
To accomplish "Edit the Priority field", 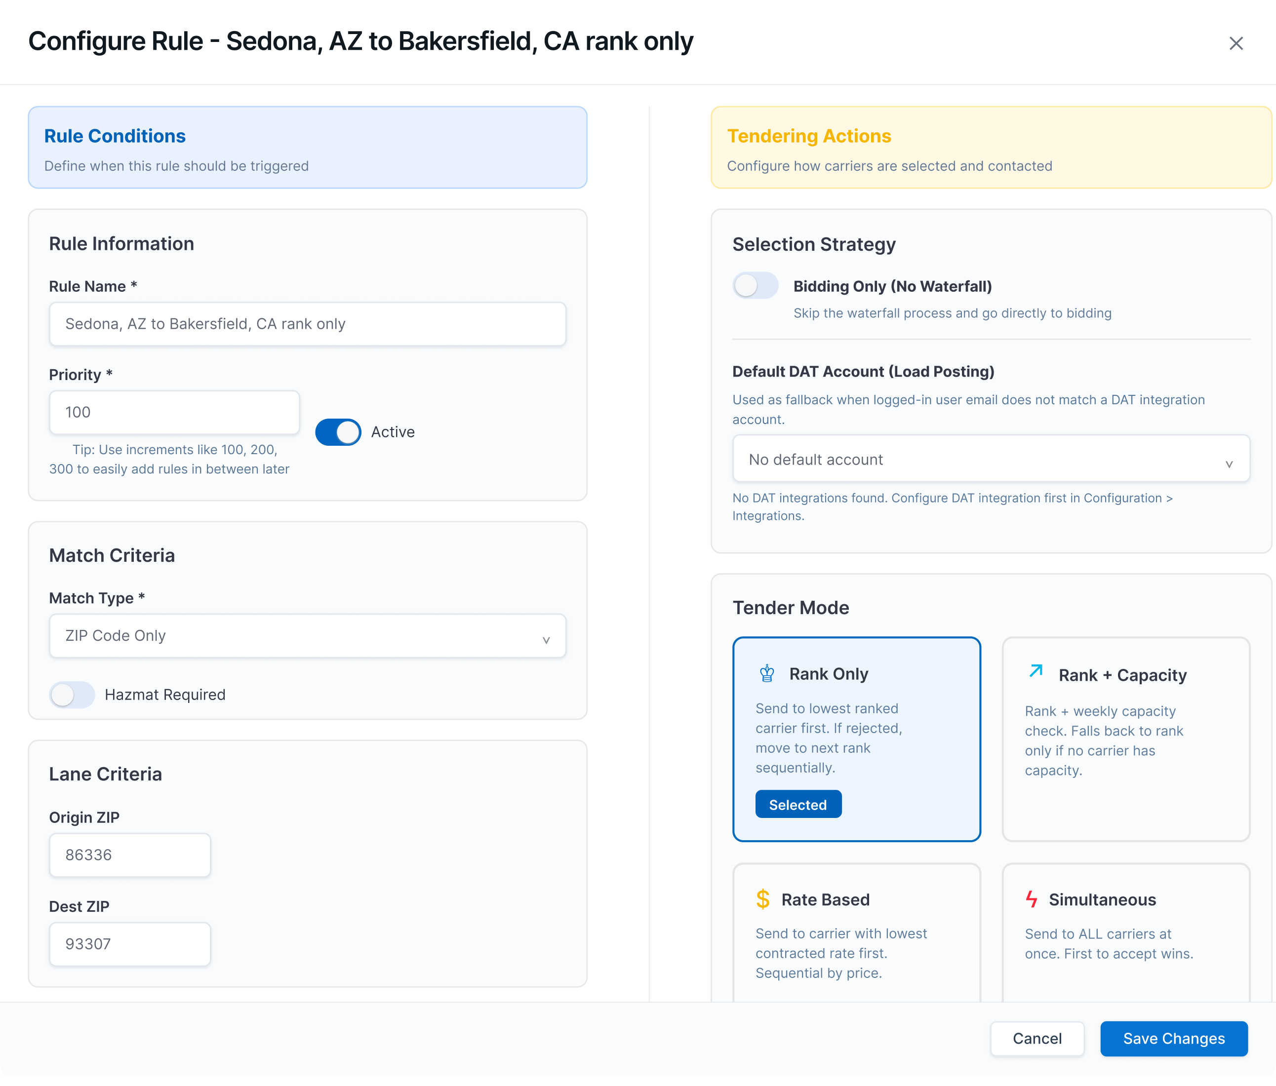I will tap(174, 413).
